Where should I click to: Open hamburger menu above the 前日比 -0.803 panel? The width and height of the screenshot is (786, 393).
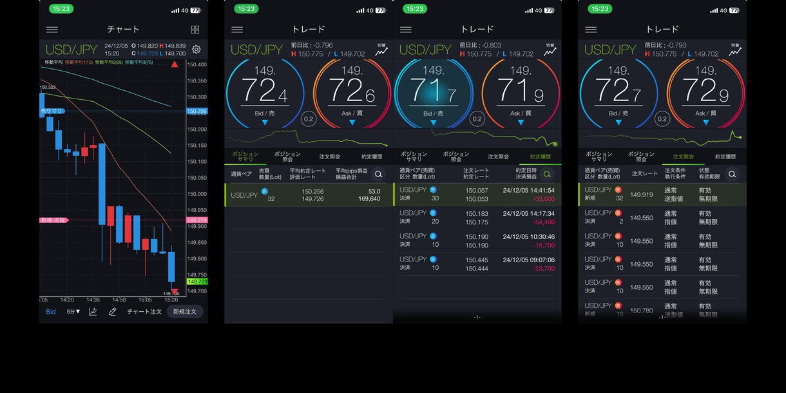click(406, 30)
